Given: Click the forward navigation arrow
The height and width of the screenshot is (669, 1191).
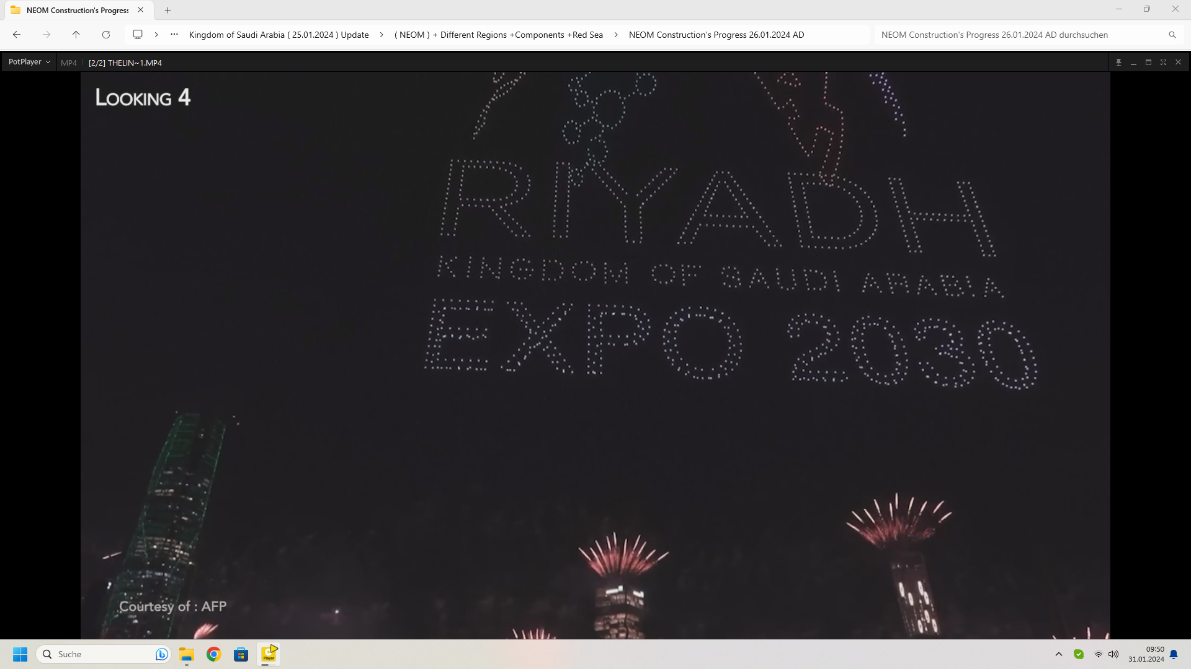Looking at the screenshot, I should 47,35.
